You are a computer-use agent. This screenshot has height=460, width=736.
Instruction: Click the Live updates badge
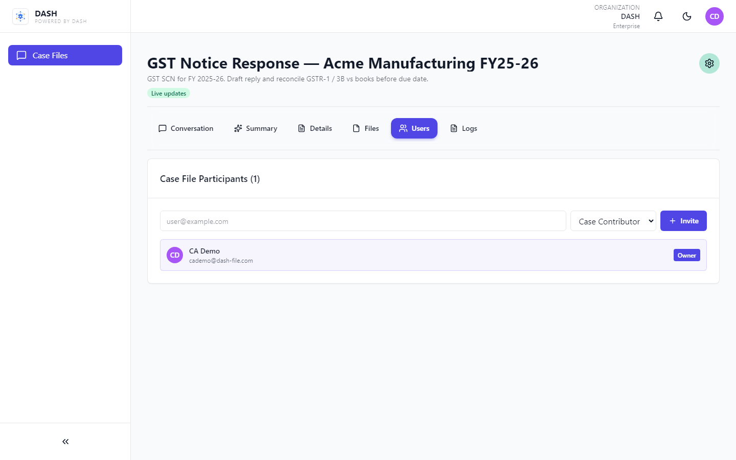(x=169, y=93)
